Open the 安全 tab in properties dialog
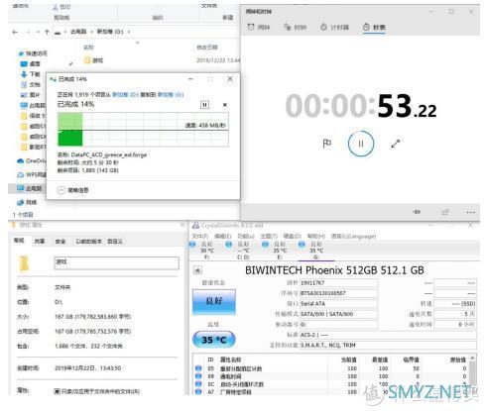The image size is (484, 411). (60, 242)
